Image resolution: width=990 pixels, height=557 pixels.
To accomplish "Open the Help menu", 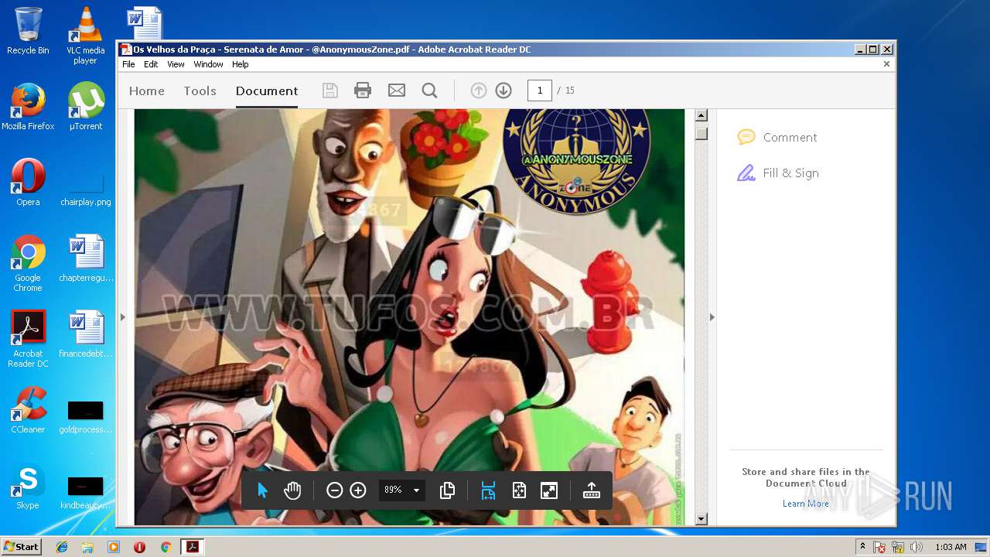I will (x=241, y=64).
